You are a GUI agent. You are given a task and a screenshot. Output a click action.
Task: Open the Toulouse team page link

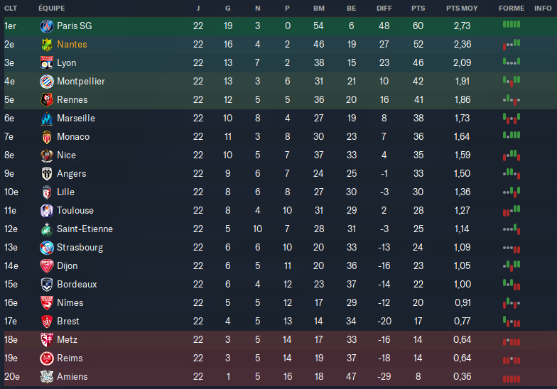tap(75, 211)
